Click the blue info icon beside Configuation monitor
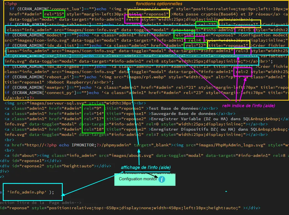The height and width of the screenshot is (215, 289). 162,179
